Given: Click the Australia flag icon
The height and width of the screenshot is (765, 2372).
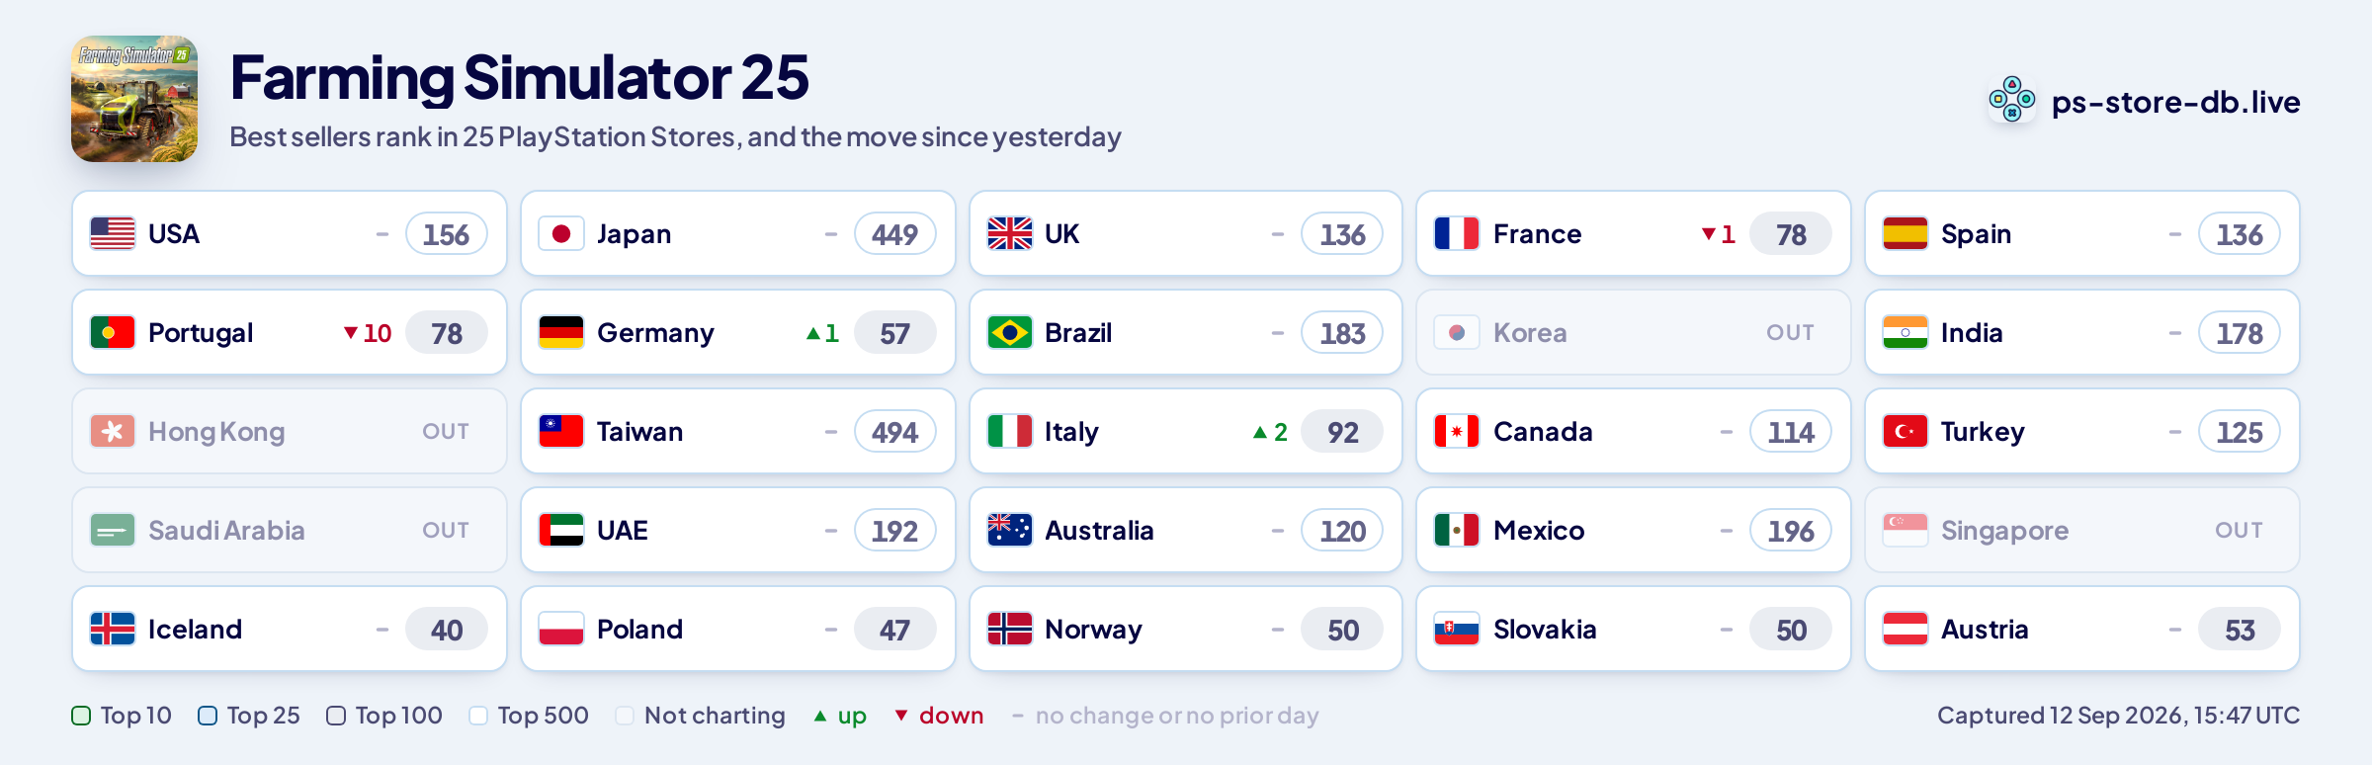Looking at the screenshot, I should coord(1010,530).
